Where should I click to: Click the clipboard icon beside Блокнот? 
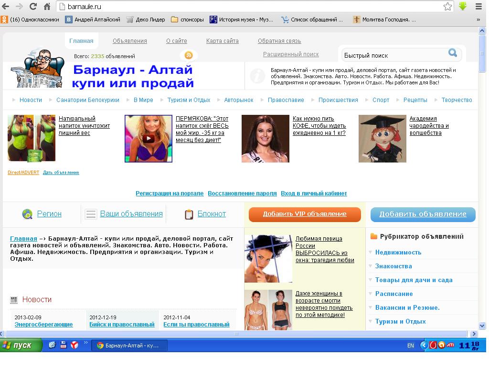click(x=189, y=214)
